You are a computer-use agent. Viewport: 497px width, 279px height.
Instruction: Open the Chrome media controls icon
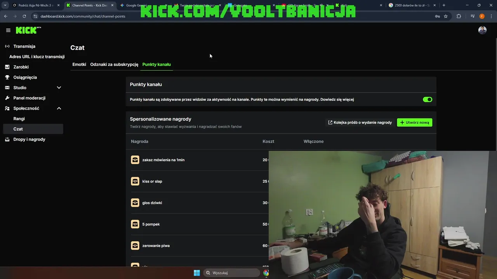pyautogui.click(x=473, y=16)
